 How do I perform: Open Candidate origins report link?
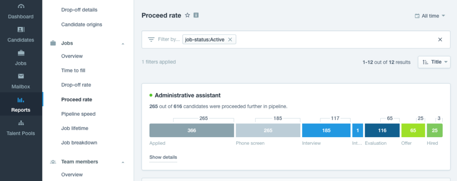click(x=82, y=25)
